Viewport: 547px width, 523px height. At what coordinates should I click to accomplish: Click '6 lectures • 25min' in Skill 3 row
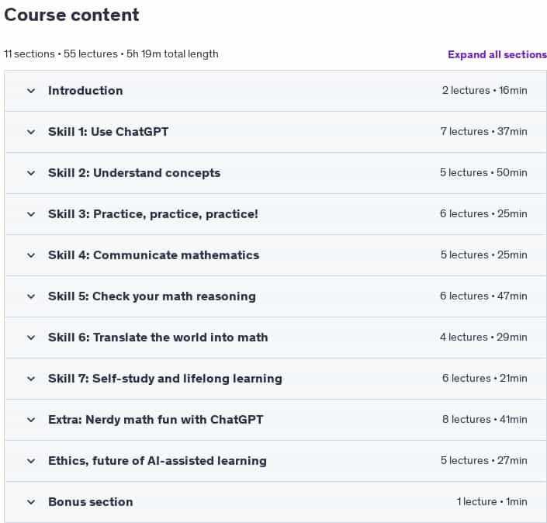483,213
